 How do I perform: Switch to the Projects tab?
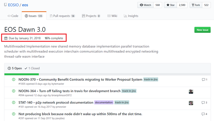coord(91,16)
